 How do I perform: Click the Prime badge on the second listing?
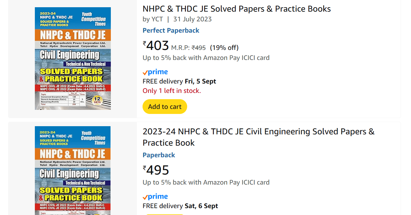coord(155,196)
